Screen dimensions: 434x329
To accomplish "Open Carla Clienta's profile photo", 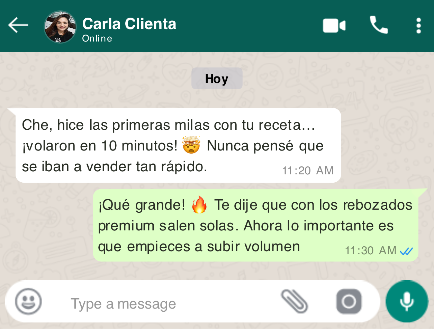I will point(60,27).
